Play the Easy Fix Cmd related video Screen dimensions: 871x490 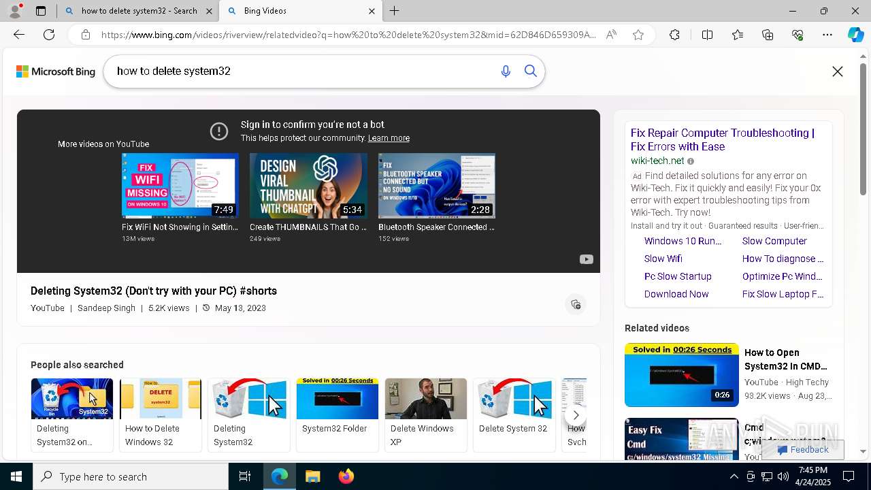click(681, 439)
